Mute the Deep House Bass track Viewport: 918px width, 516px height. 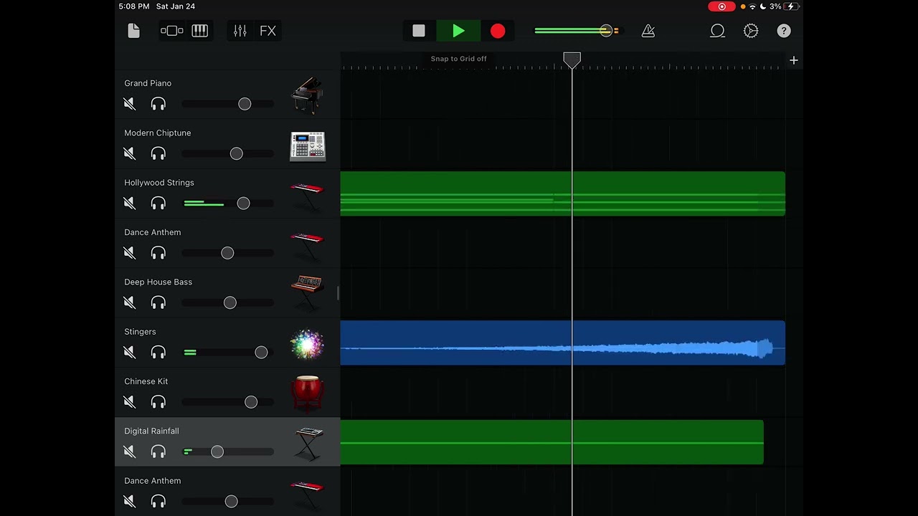pyautogui.click(x=130, y=302)
